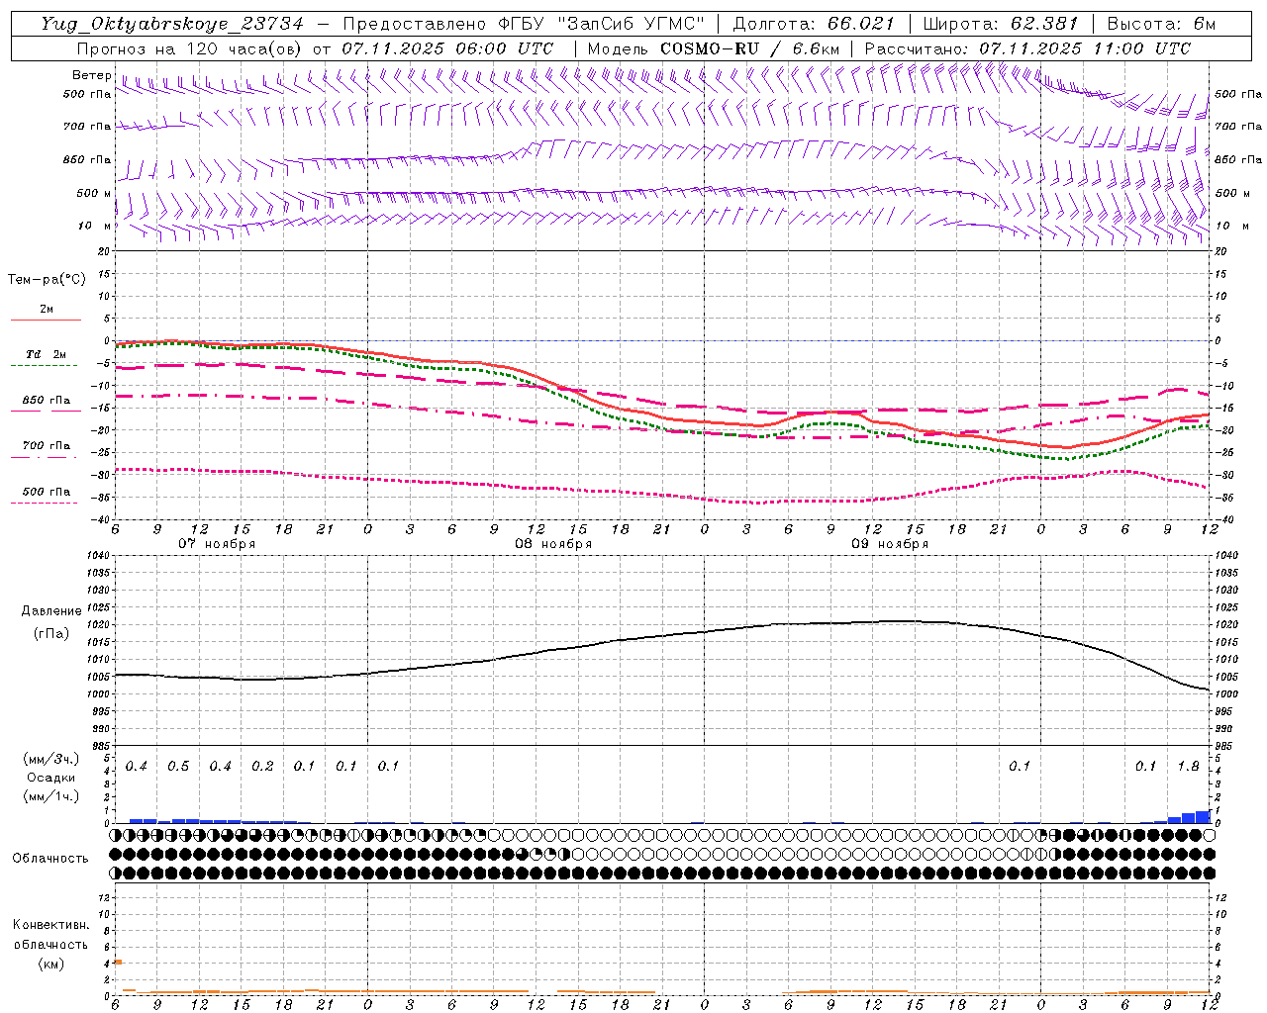Click the orange convective marker at 4 km
The height and width of the screenshot is (1013, 1267).
(118, 963)
